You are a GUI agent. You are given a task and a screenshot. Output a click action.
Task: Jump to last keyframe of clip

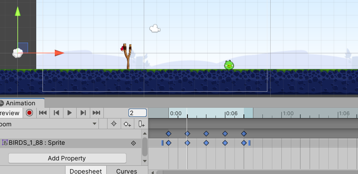[x=96, y=113]
